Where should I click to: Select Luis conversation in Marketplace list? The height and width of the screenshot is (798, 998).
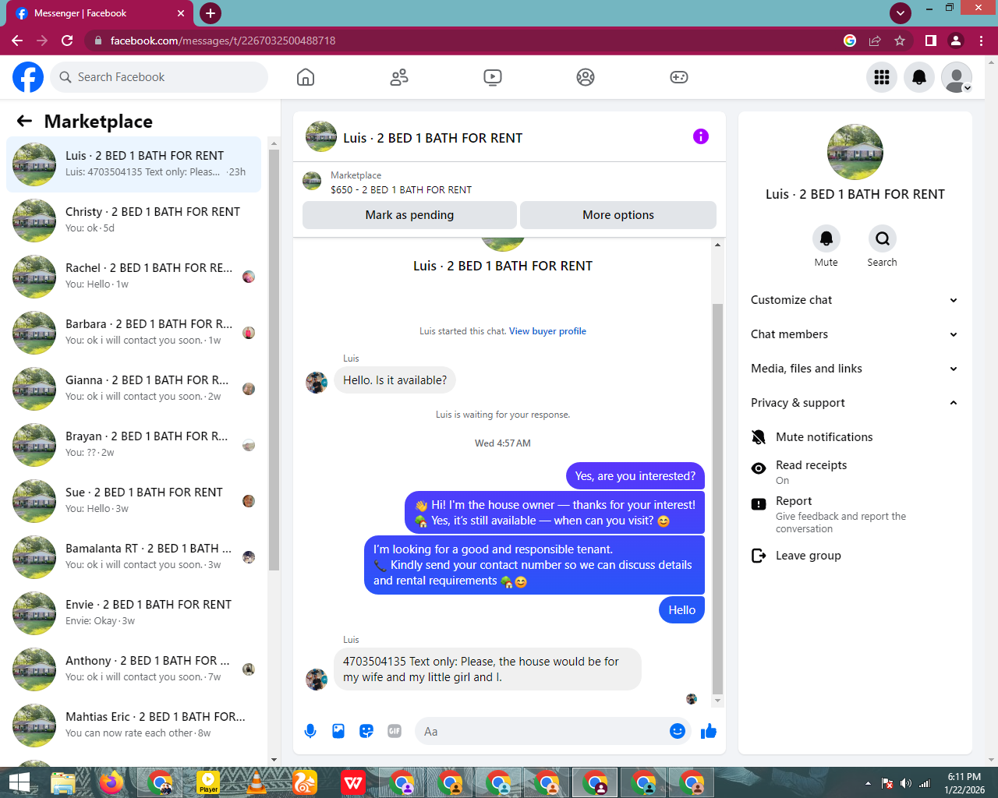134,164
